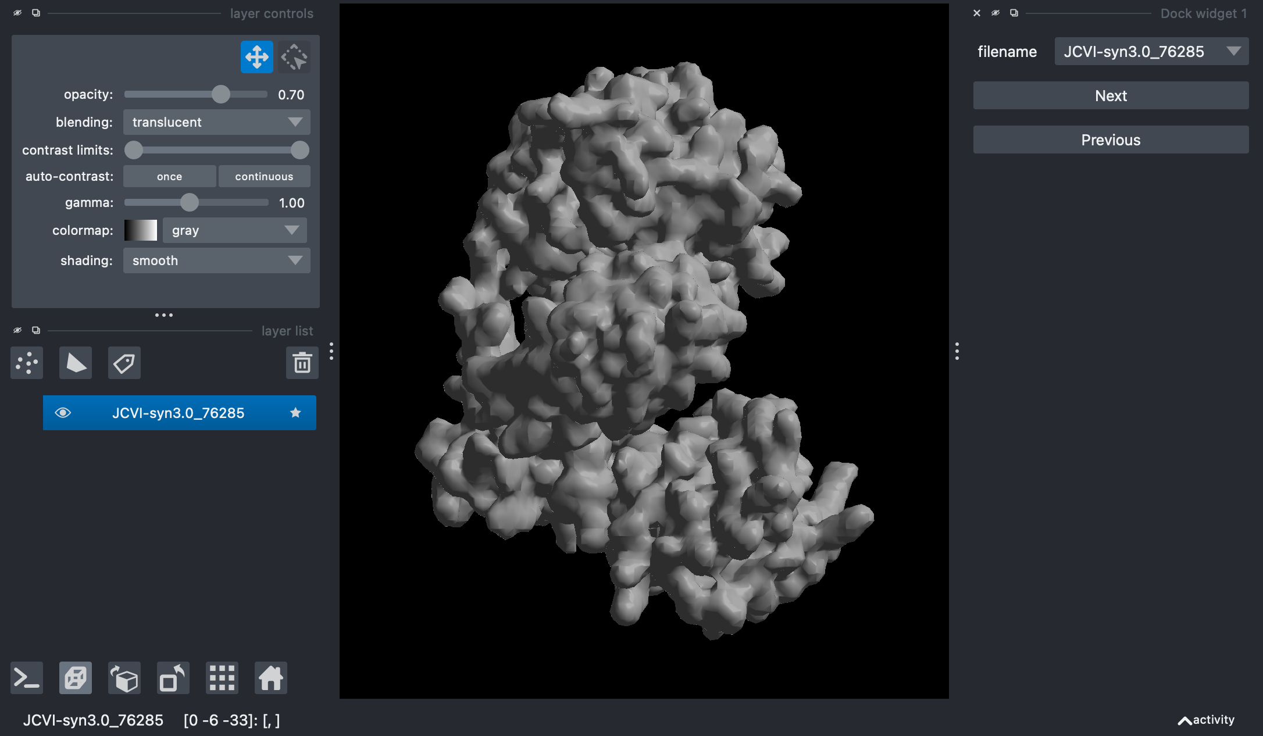Viewport: 1263px width, 736px height.
Task: Expand the activity panel
Action: tap(1205, 720)
